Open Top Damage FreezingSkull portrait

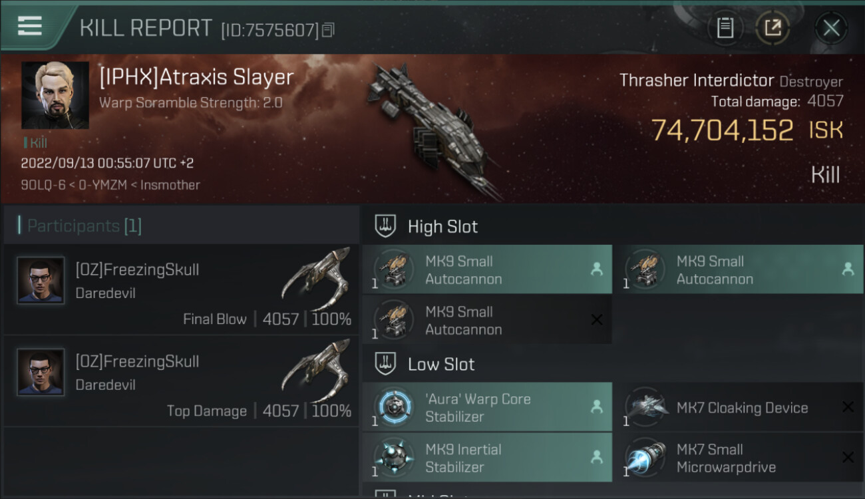point(41,372)
